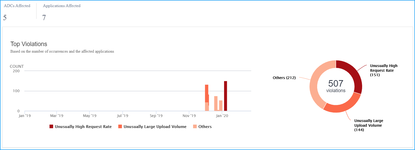Click the May '19 axis label

(x=90, y=116)
